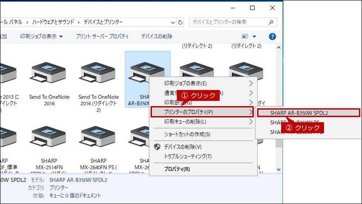Open the help question mark icon
The width and height of the screenshot is (362, 204).
pyautogui.click(x=272, y=37)
